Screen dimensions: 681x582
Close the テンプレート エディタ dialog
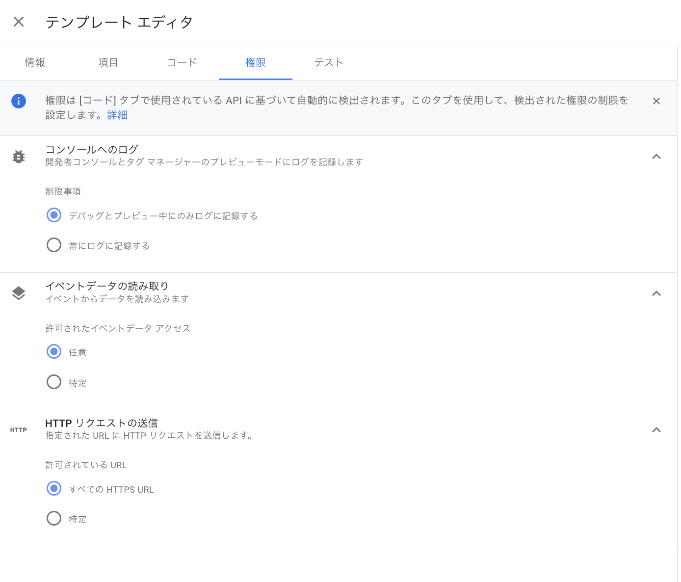coord(18,22)
